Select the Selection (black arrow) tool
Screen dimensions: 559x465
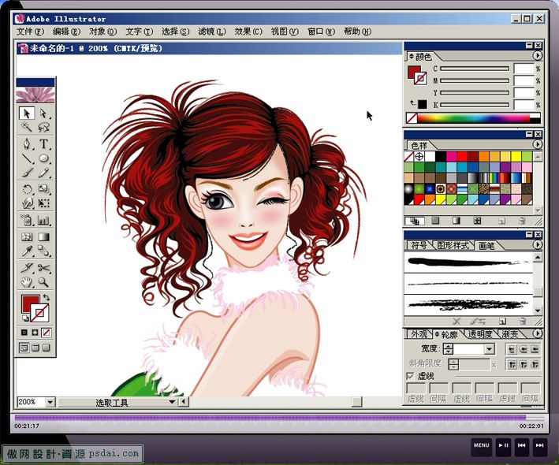[x=27, y=113]
